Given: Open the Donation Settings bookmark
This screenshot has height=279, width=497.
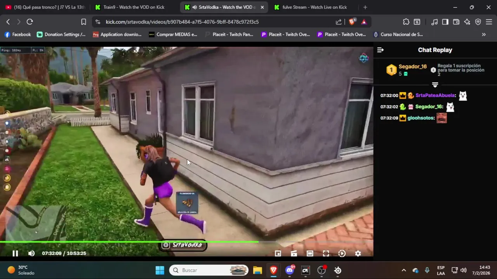Looking at the screenshot, I should 61,34.
